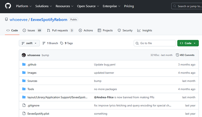Image resolution: width=202 pixels, height=117 pixels.
Task: Open the 'something' commit message
Action: [100, 114]
